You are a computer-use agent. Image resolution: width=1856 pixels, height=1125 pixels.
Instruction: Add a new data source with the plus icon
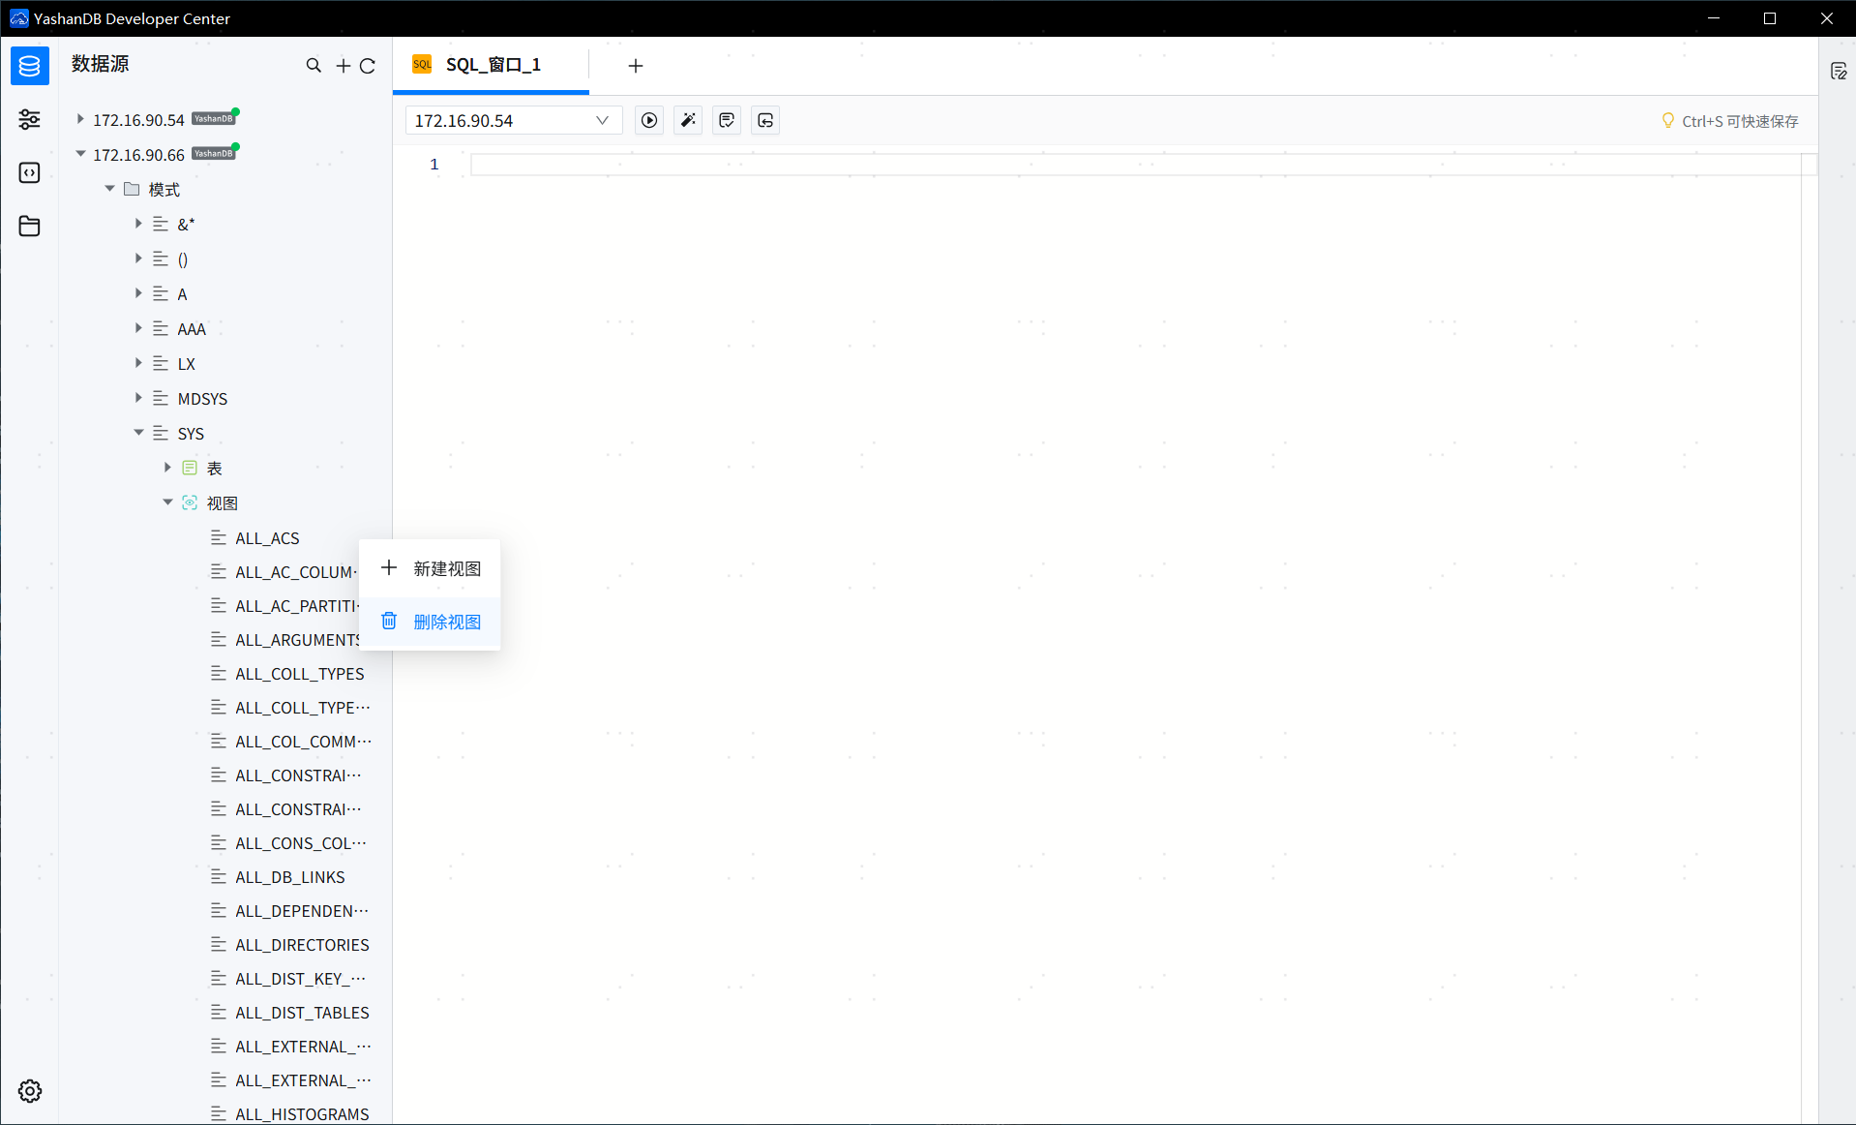[342, 65]
